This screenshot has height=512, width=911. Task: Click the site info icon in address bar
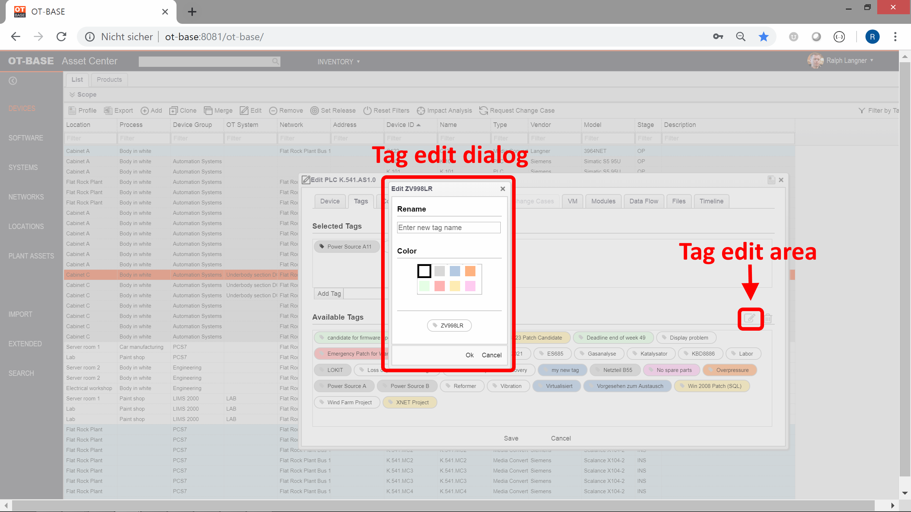pos(90,37)
